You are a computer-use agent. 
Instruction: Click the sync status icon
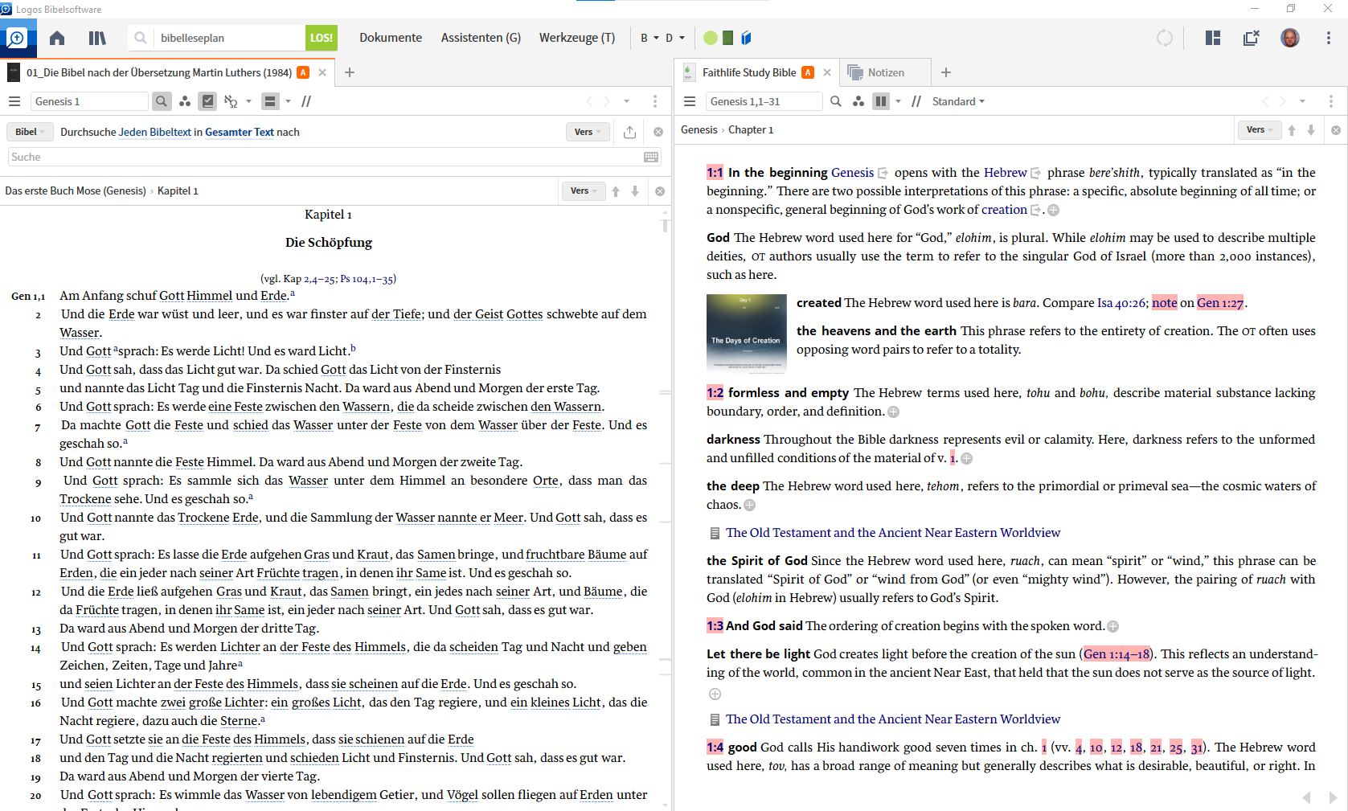1165,38
